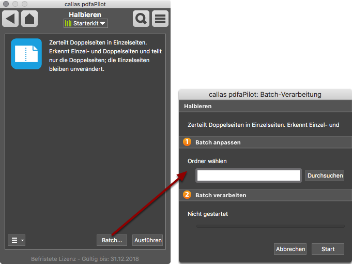352x264 pixels.
Task: Click the Halbieren title in batch dialog
Action: coord(198,106)
